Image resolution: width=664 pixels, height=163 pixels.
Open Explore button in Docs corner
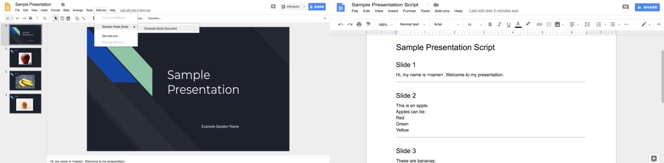coord(653,158)
